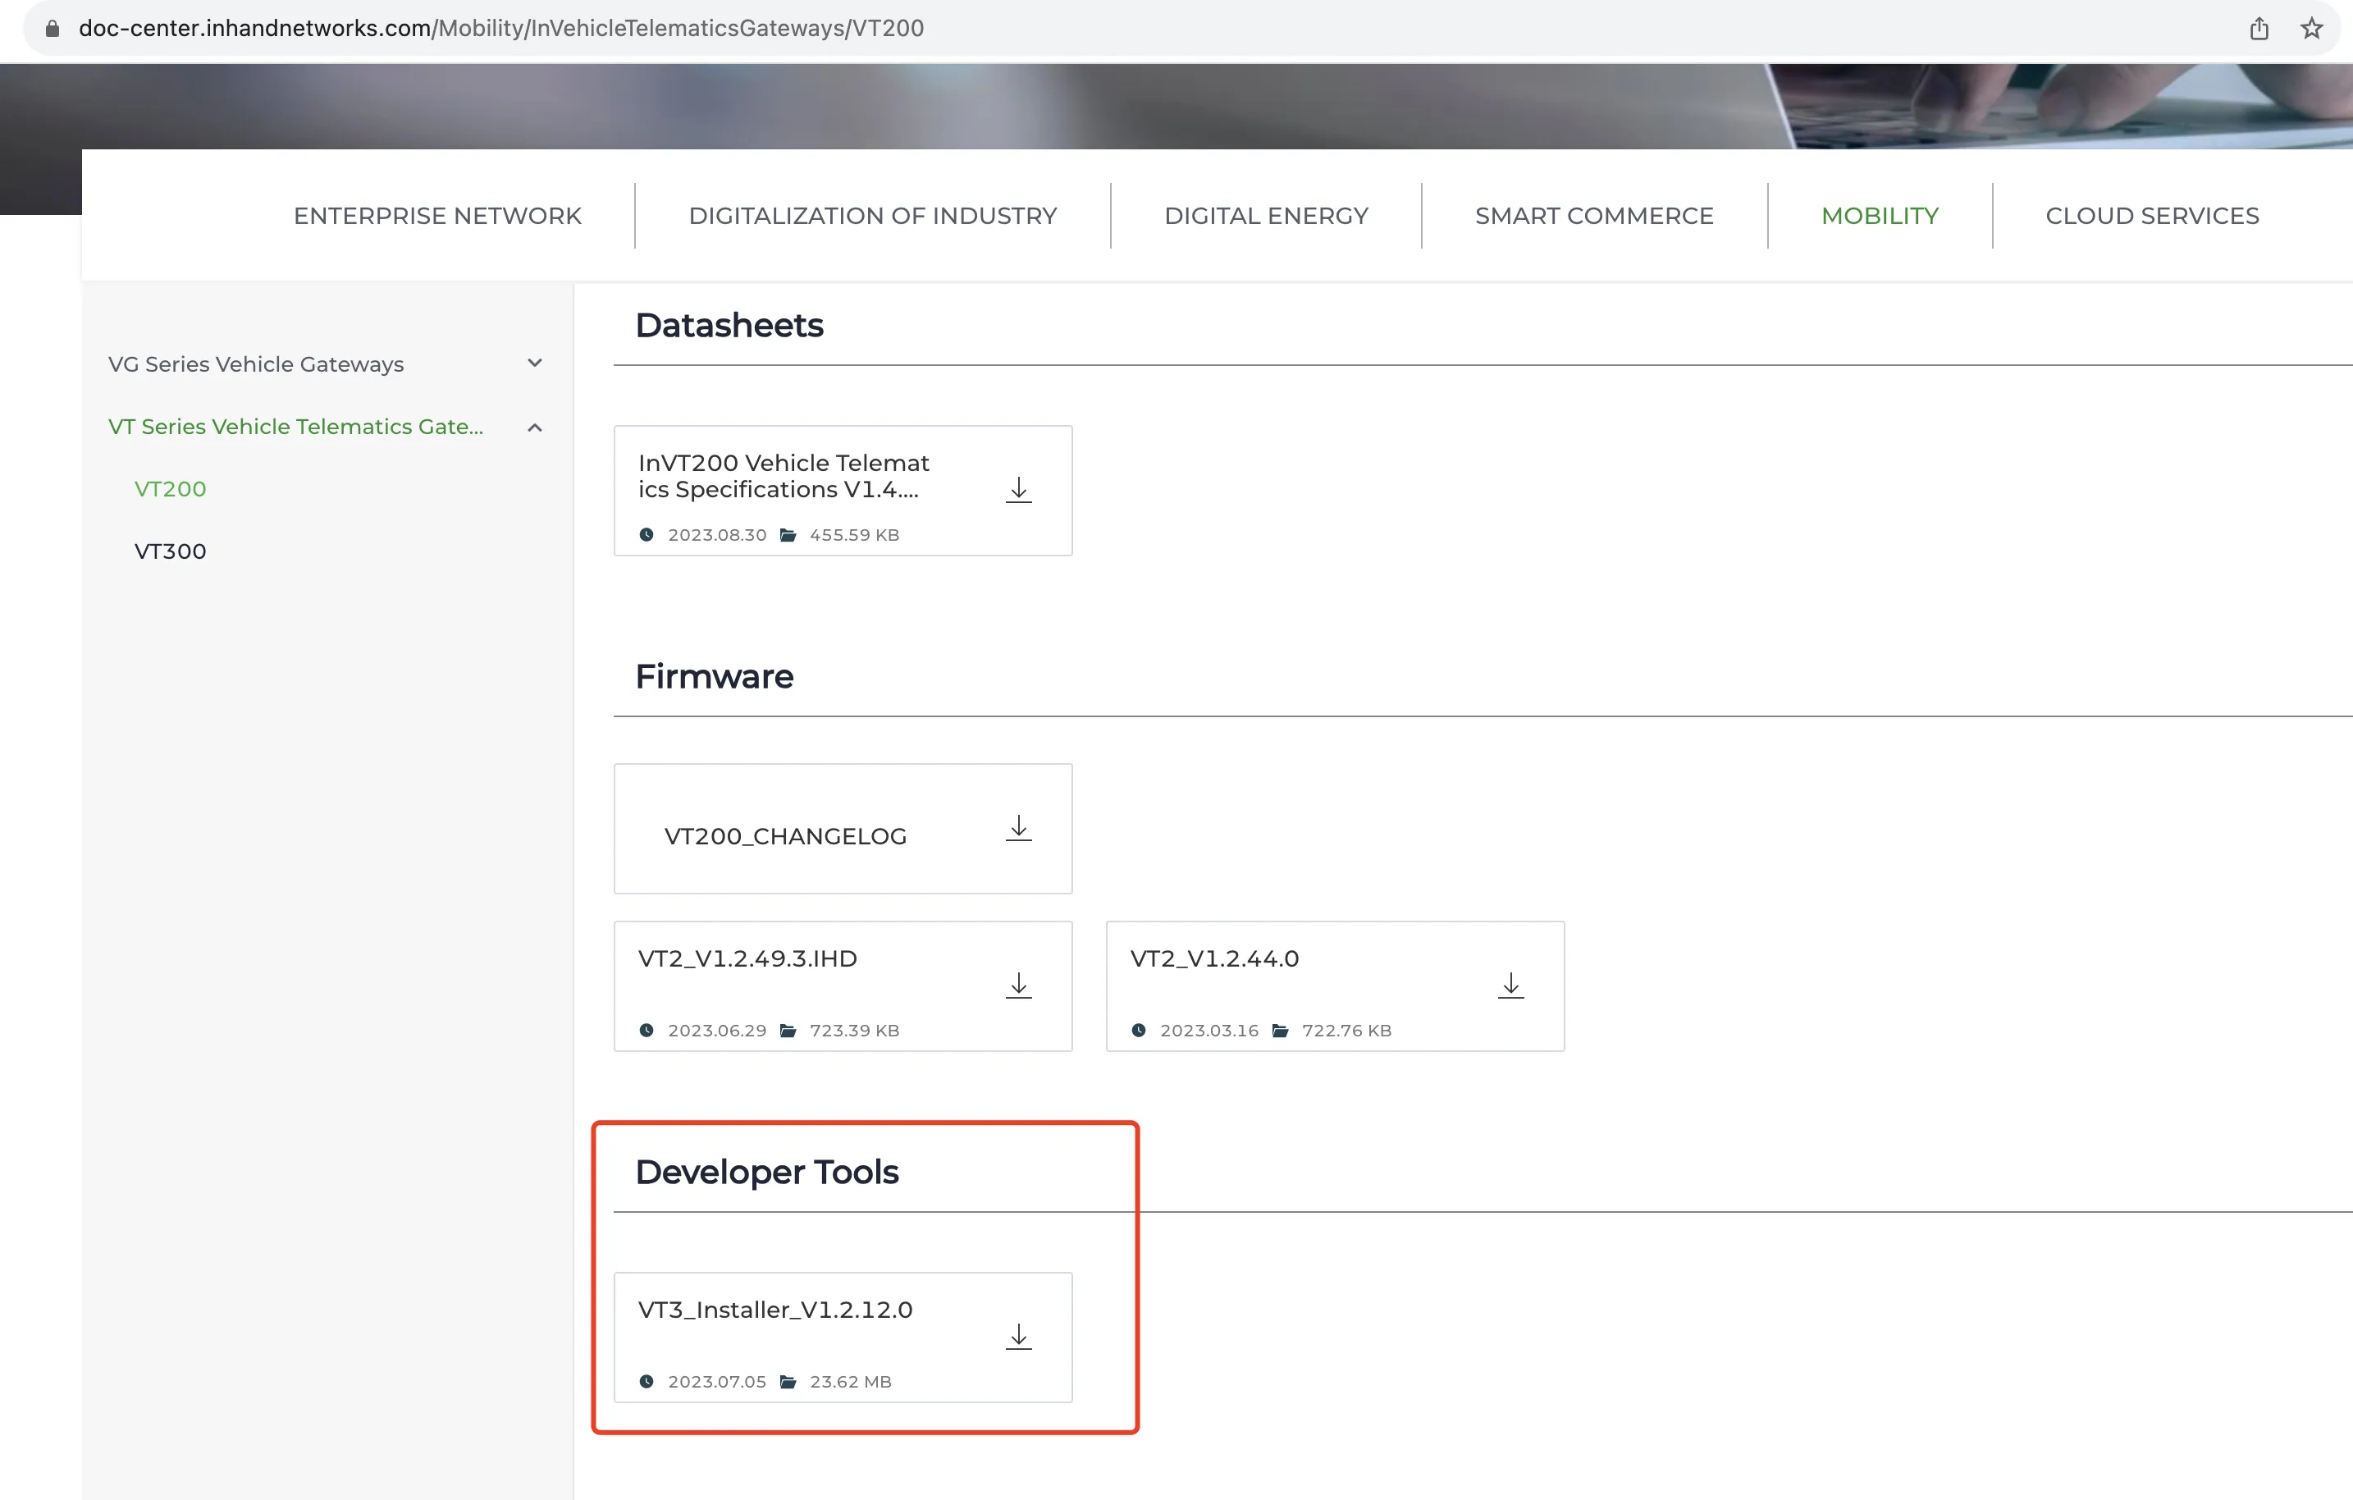Click the date 2023.03.16
Viewport: 2353px width, 1500px height.
click(1208, 1030)
